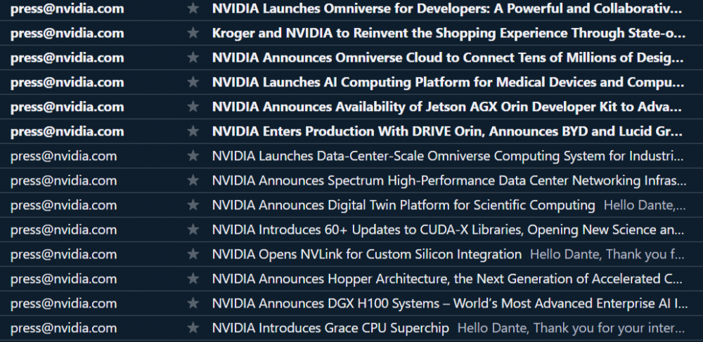Star the Omniverse for Developers email

[193, 9]
